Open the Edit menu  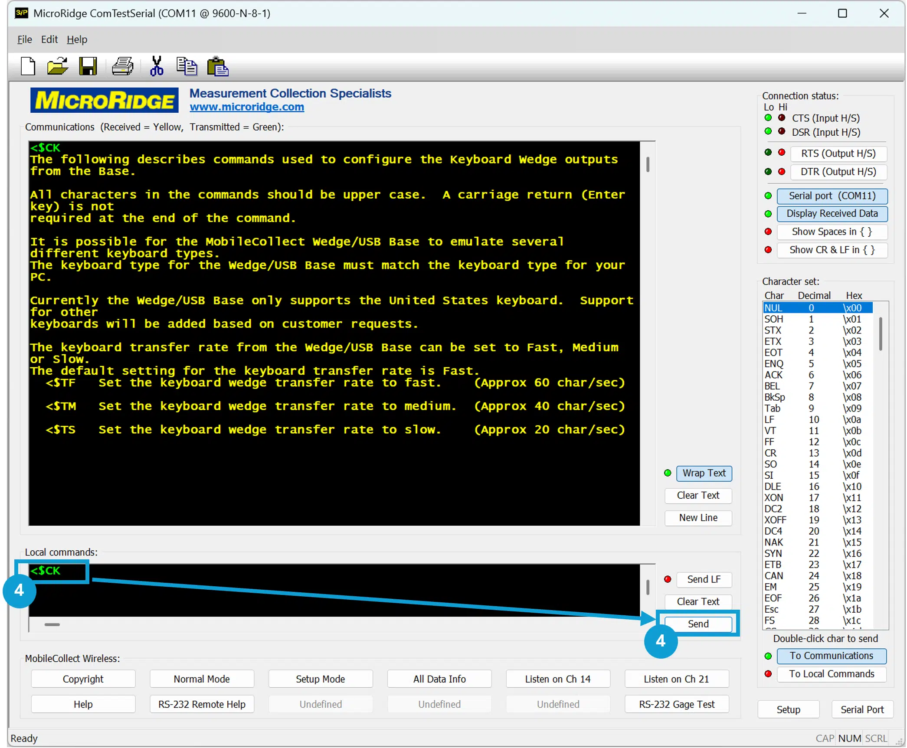coord(49,39)
